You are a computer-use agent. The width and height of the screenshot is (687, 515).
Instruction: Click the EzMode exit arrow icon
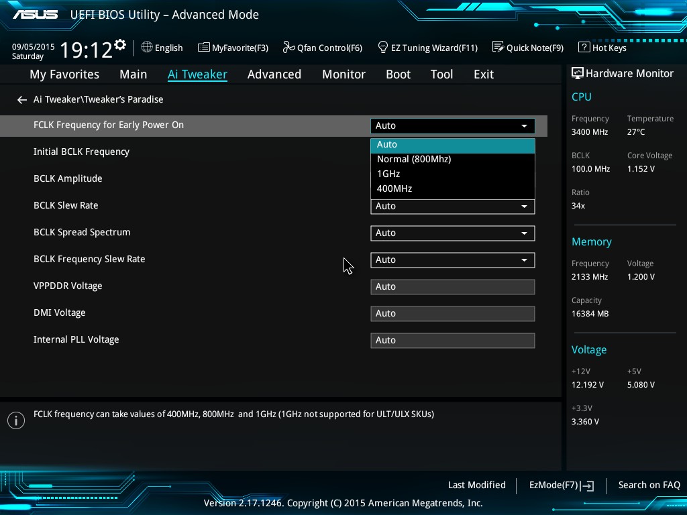pos(587,485)
